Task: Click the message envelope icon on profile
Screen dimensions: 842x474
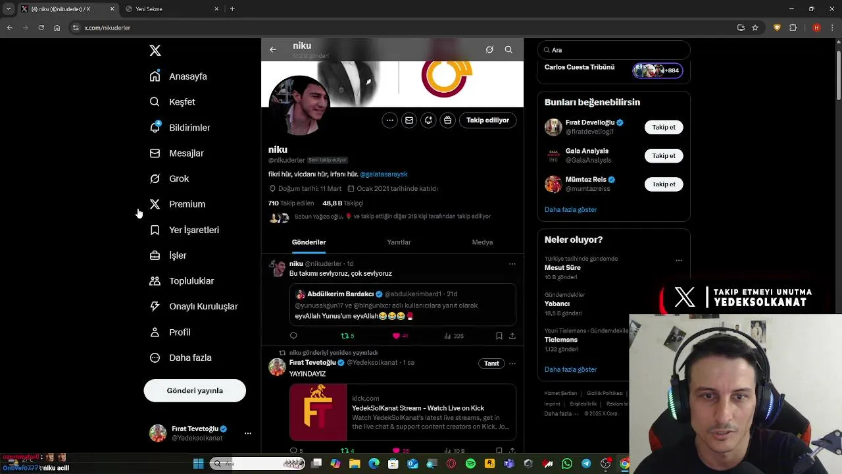Action: (x=409, y=120)
